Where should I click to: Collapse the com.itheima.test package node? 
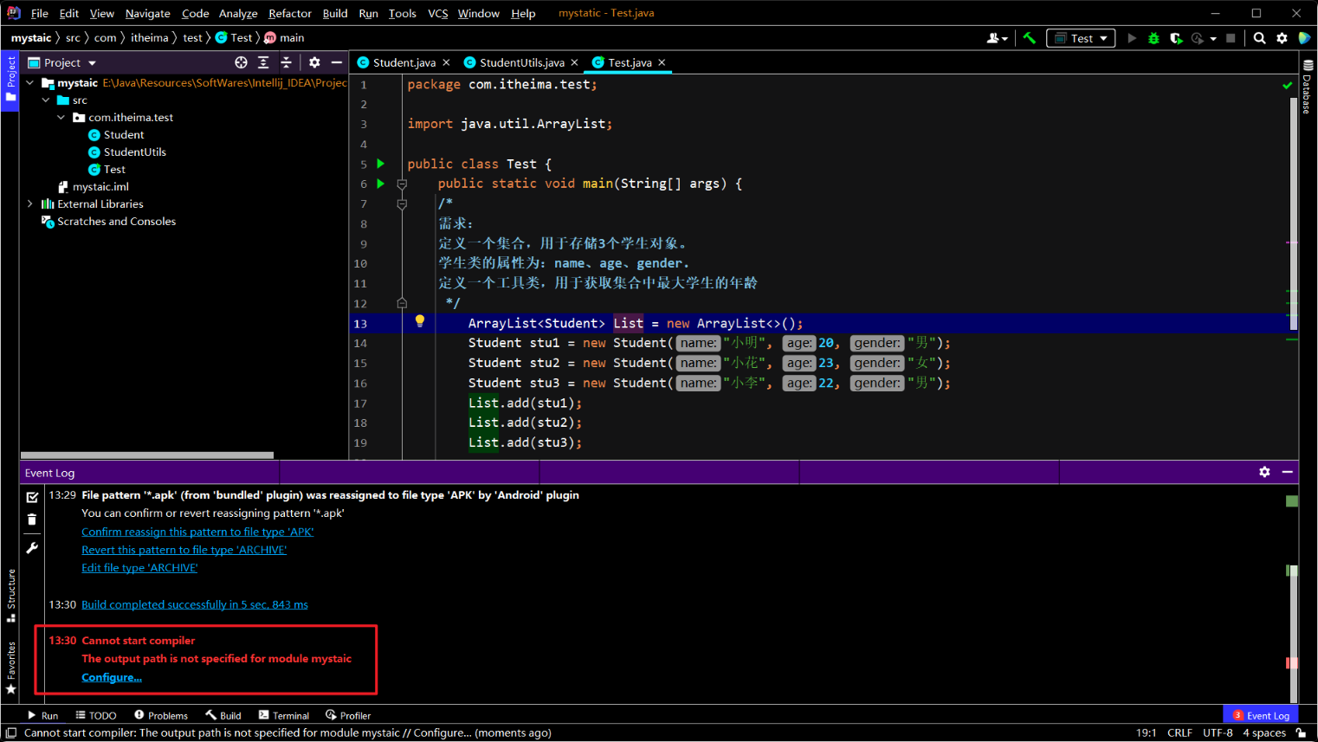(61, 118)
